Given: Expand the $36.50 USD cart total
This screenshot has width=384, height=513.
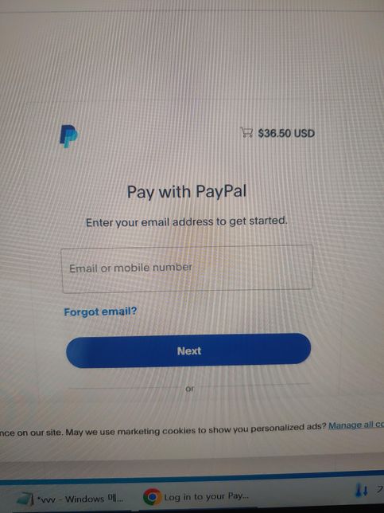Looking at the screenshot, I should [x=286, y=133].
